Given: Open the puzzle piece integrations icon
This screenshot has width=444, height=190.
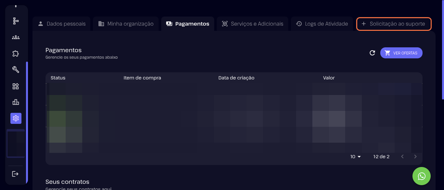Looking at the screenshot, I should [16, 53].
